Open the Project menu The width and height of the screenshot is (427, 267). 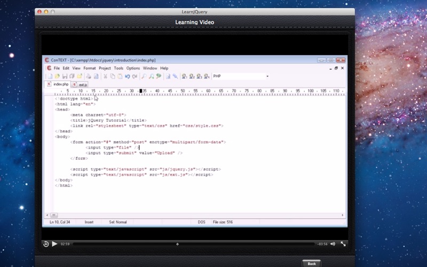coord(105,68)
